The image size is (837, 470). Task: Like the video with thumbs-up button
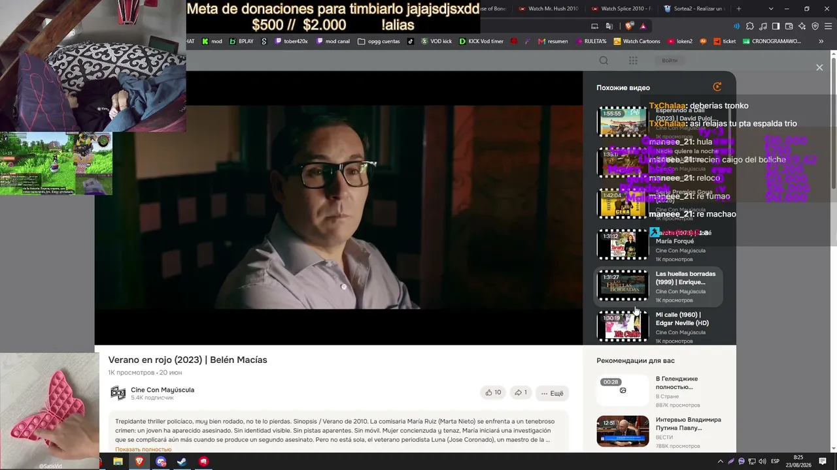click(x=493, y=392)
